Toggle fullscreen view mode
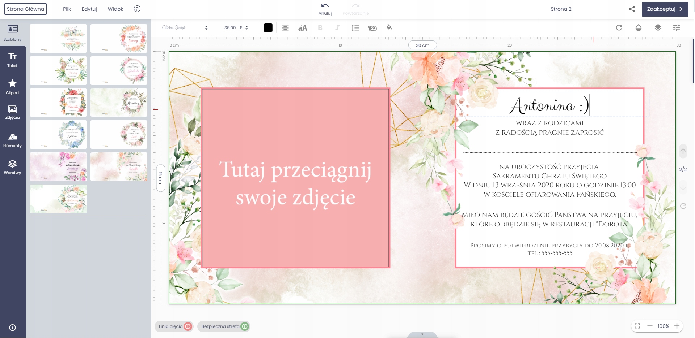The width and height of the screenshot is (695, 338). pyautogui.click(x=637, y=326)
